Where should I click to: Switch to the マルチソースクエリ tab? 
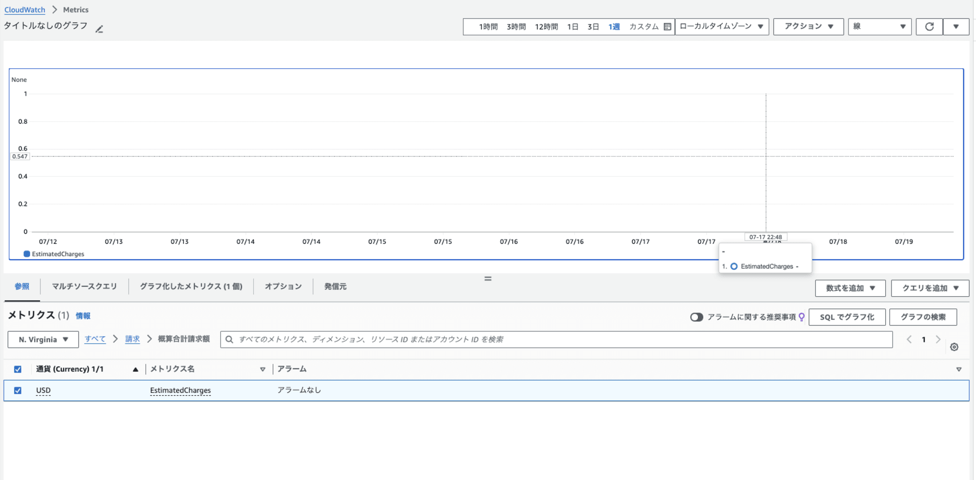coord(84,287)
